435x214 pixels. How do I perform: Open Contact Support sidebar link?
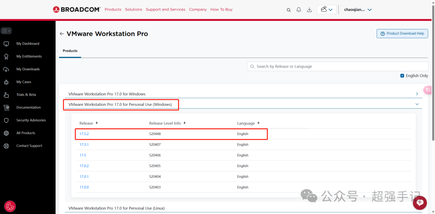click(29, 146)
